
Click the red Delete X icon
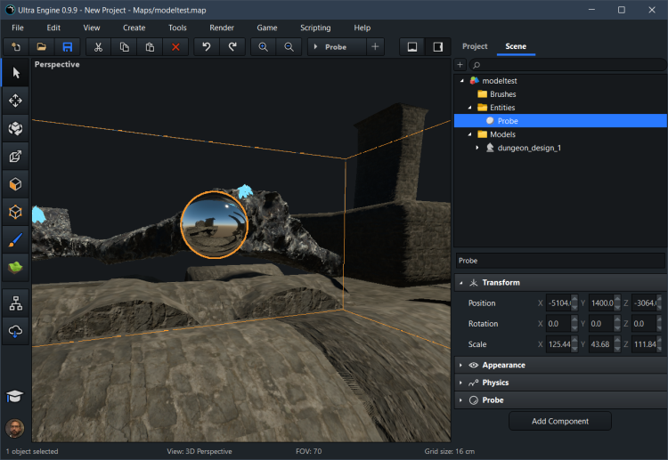[x=175, y=47]
